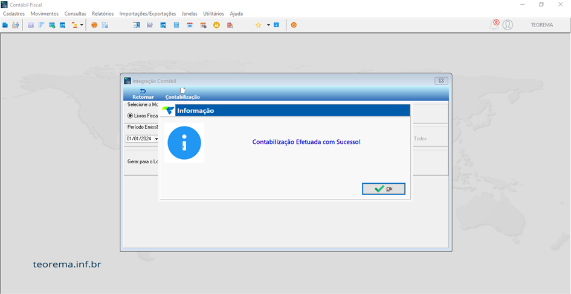Click the user profile avatar icon
This screenshot has height=294, width=571.
(508, 25)
